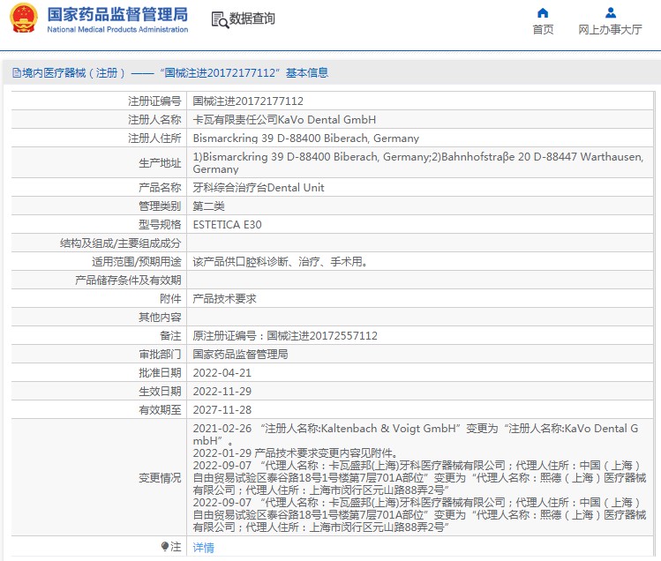661x561 pixels.
Task: Click expiry date 2027-11-28
Action: pos(222,410)
